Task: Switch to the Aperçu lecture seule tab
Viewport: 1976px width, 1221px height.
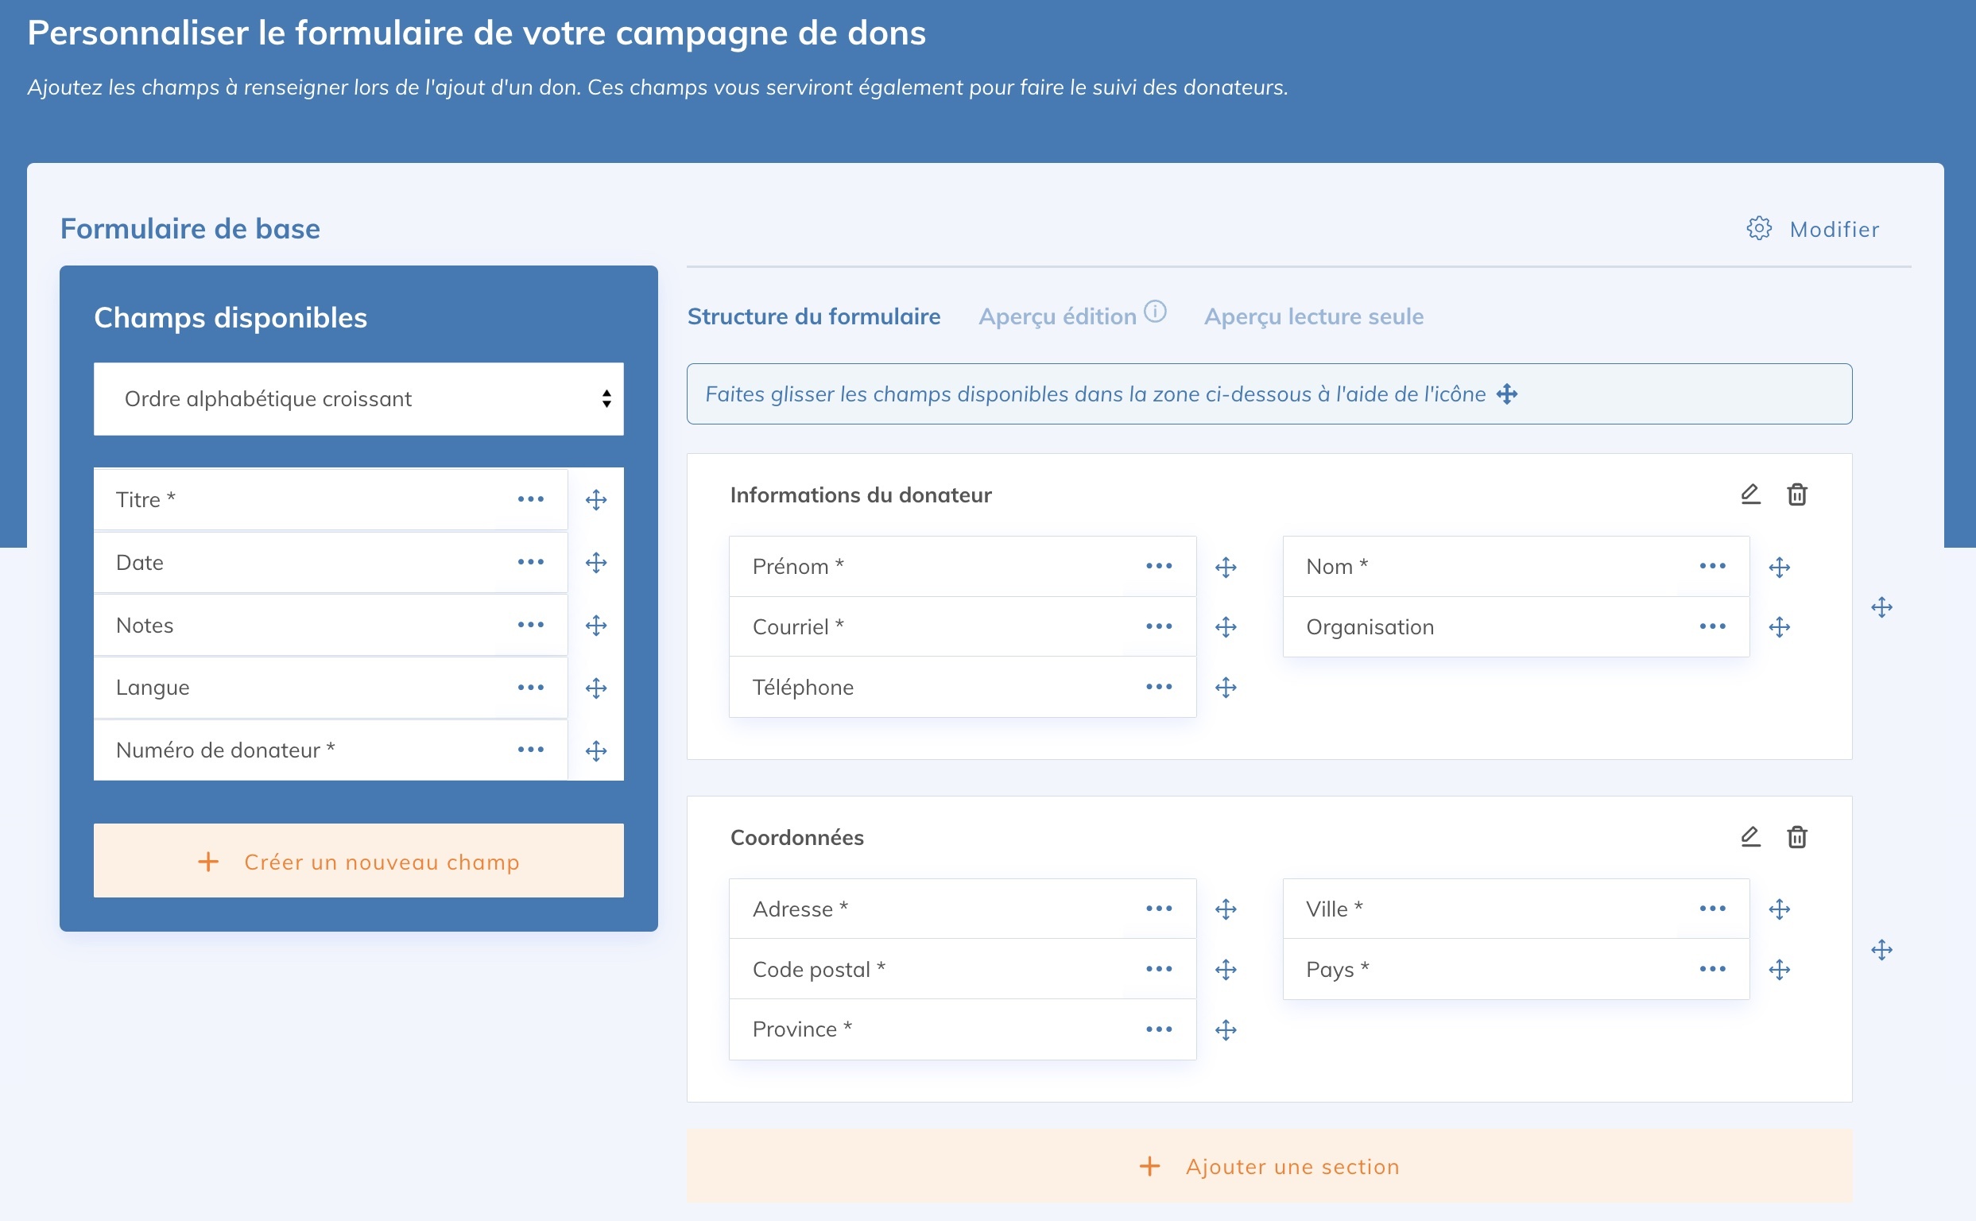Action: (x=1314, y=316)
